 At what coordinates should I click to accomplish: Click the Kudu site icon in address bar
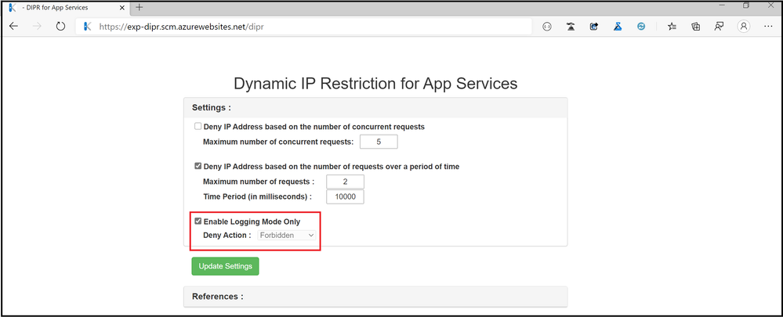point(87,27)
